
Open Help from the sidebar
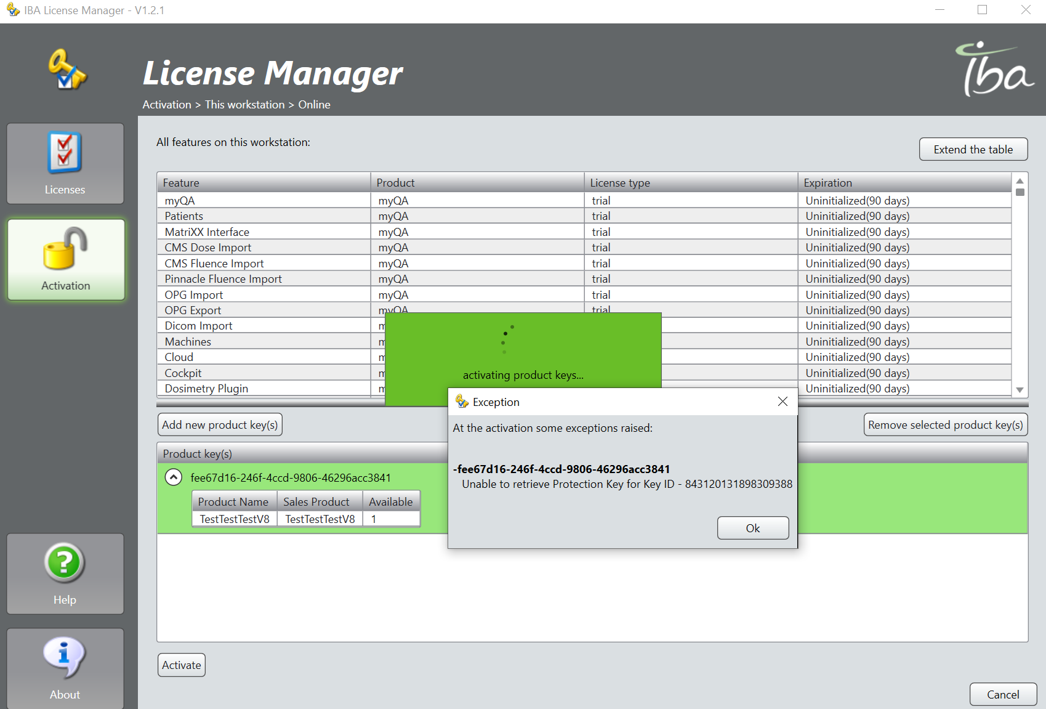(65, 573)
